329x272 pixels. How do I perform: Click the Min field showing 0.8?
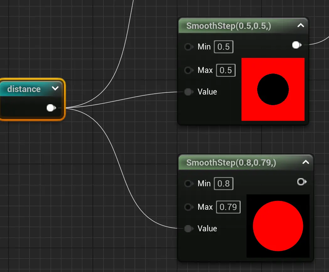223,183
